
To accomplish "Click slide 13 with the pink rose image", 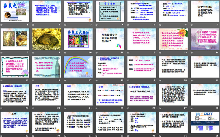I will click(x=172, y=39).
